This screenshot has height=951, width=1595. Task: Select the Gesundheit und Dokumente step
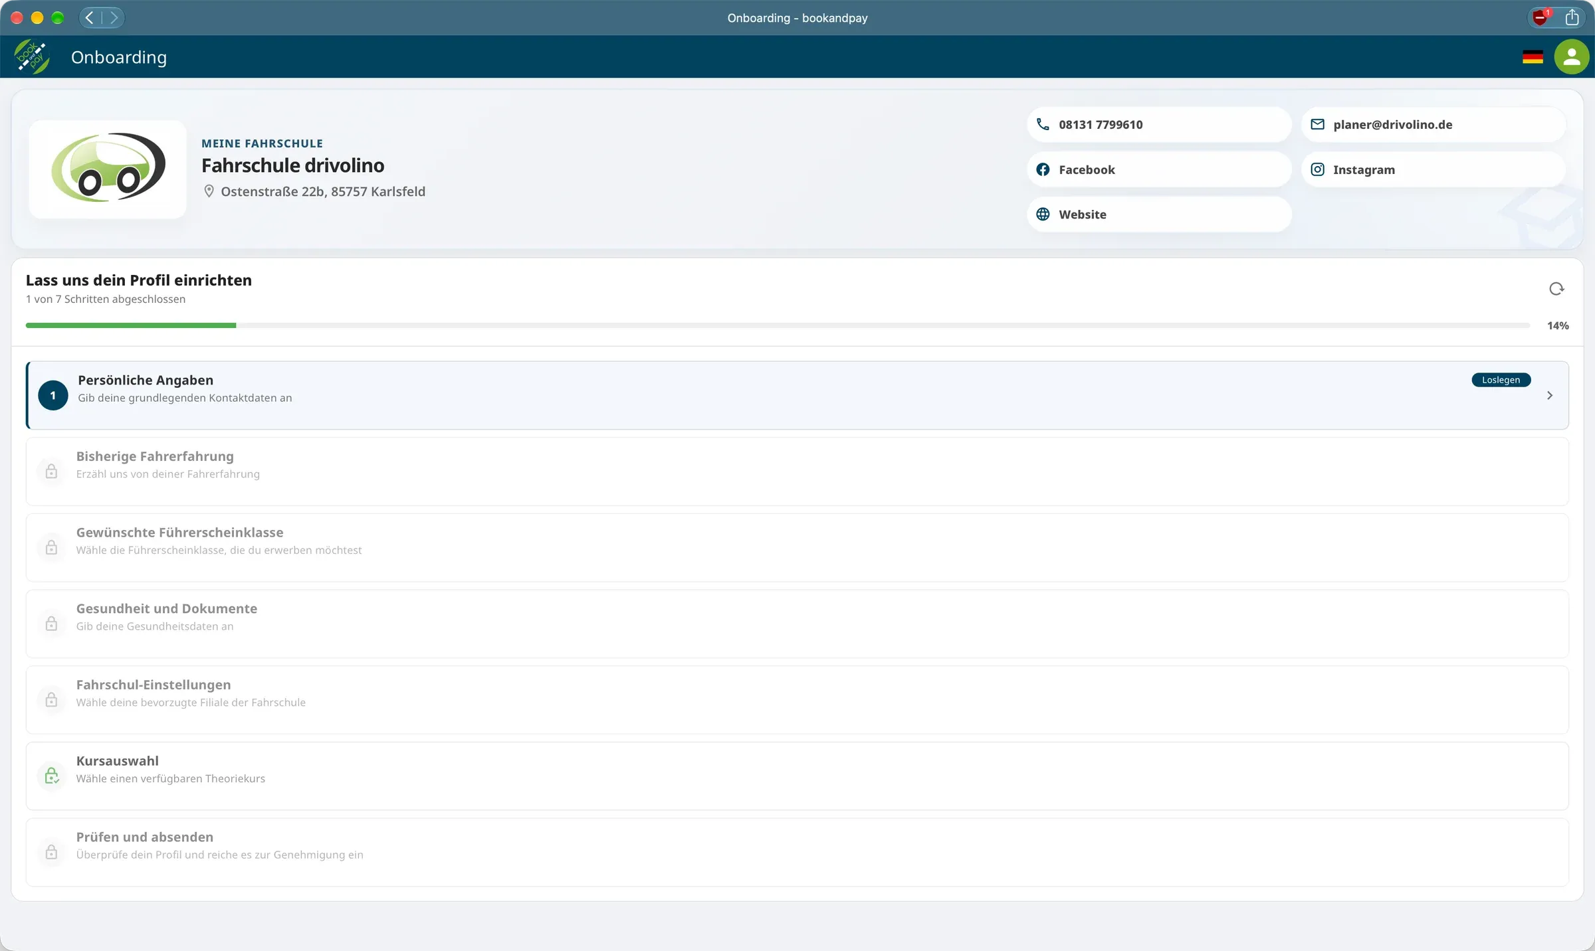point(797,624)
